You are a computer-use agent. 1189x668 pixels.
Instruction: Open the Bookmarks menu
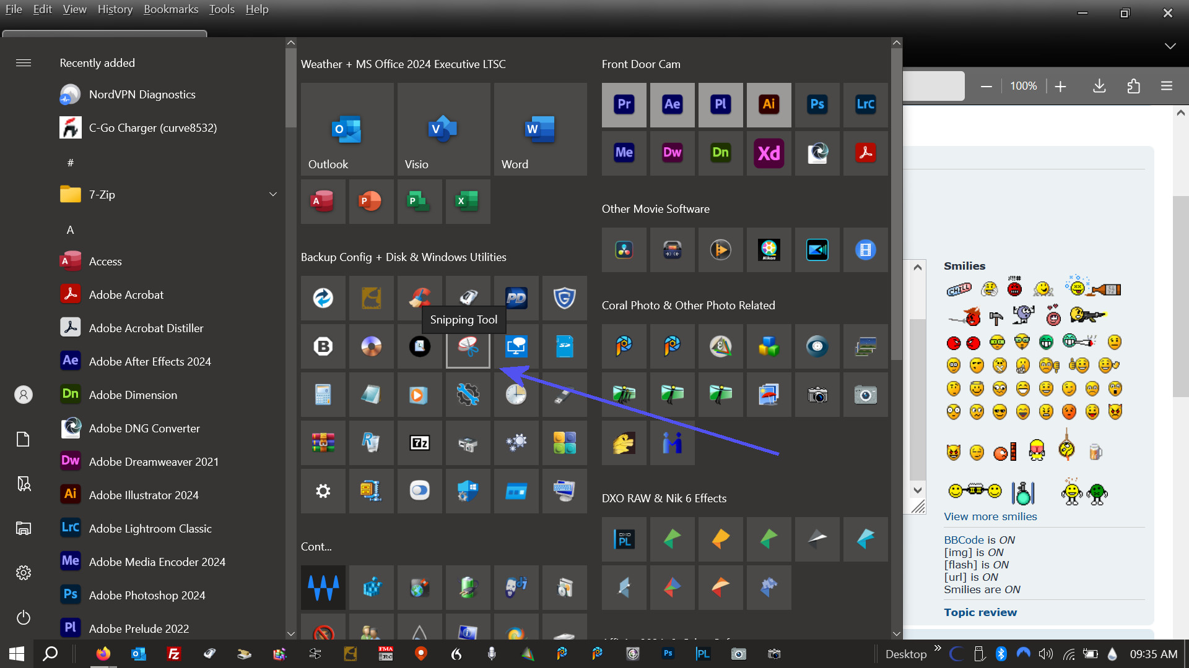click(x=171, y=9)
